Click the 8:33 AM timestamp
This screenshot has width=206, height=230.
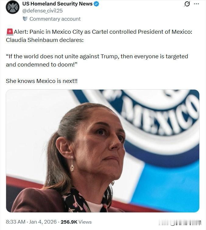[16, 222]
